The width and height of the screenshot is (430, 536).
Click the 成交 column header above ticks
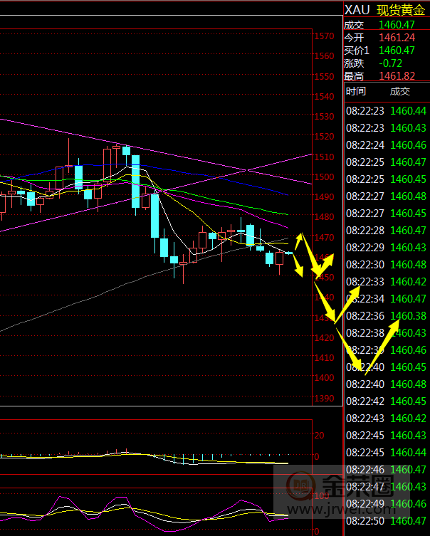point(400,91)
